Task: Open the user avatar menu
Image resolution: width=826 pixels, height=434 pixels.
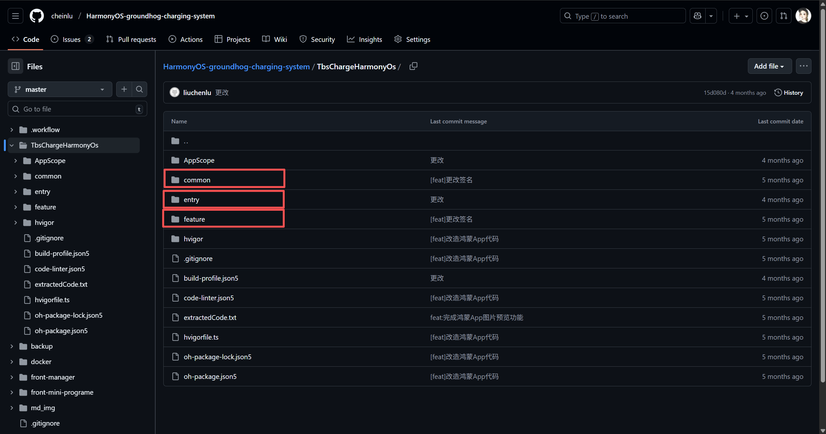Action: [803, 16]
